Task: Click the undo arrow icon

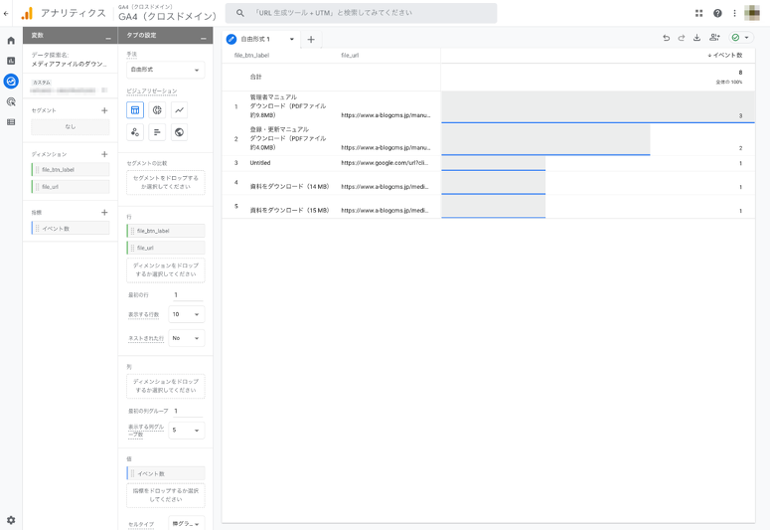Action: click(666, 38)
